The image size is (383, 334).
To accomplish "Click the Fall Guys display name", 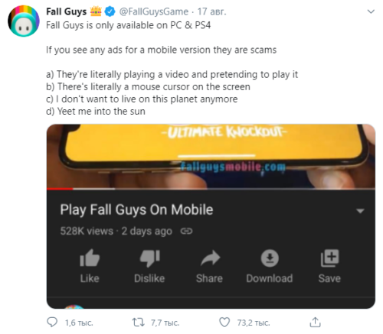I will tap(67, 11).
